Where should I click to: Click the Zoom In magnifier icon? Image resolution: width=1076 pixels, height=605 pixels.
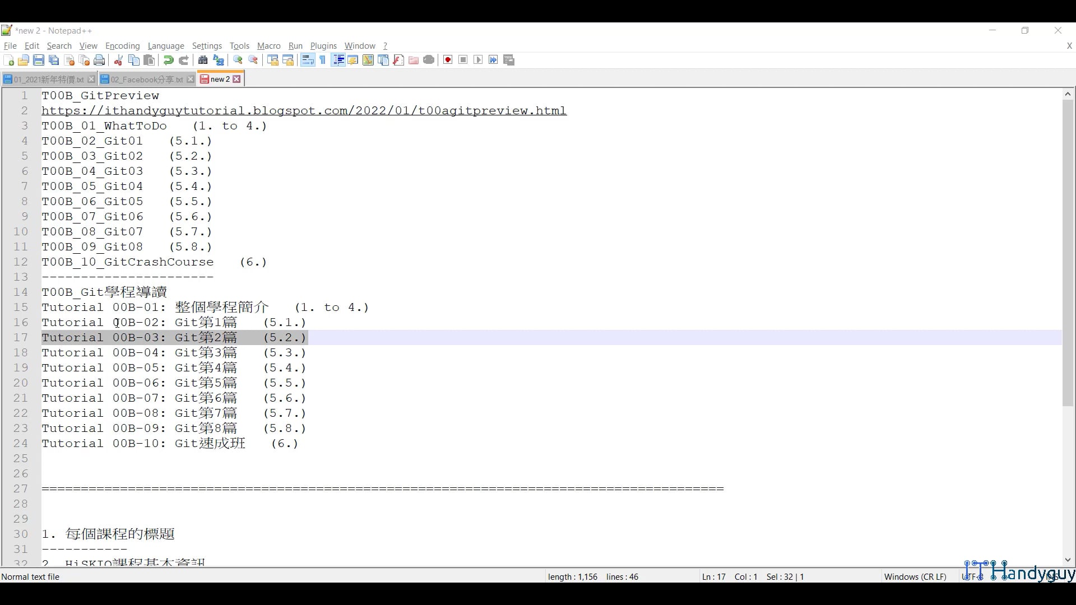click(x=238, y=61)
